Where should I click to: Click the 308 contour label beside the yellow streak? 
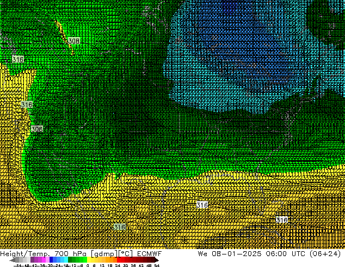74,41
